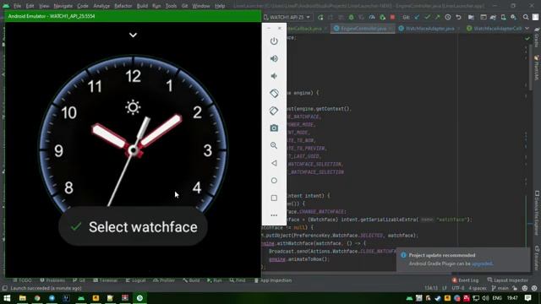541x304 pixels.
Task: Click the 19:47 clock in the taskbar
Action: coord(512,298)
